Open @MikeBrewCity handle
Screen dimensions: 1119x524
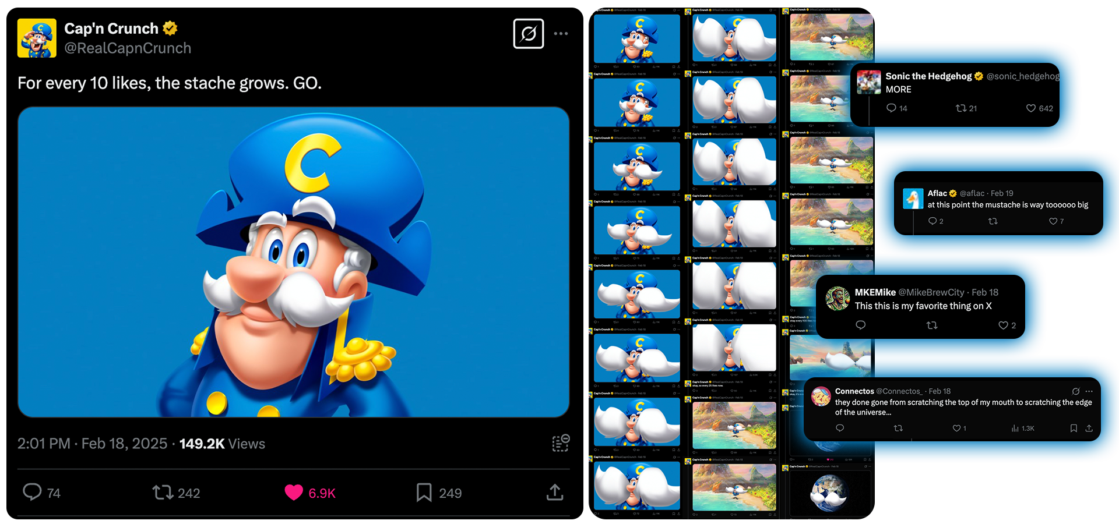(931, 292)
